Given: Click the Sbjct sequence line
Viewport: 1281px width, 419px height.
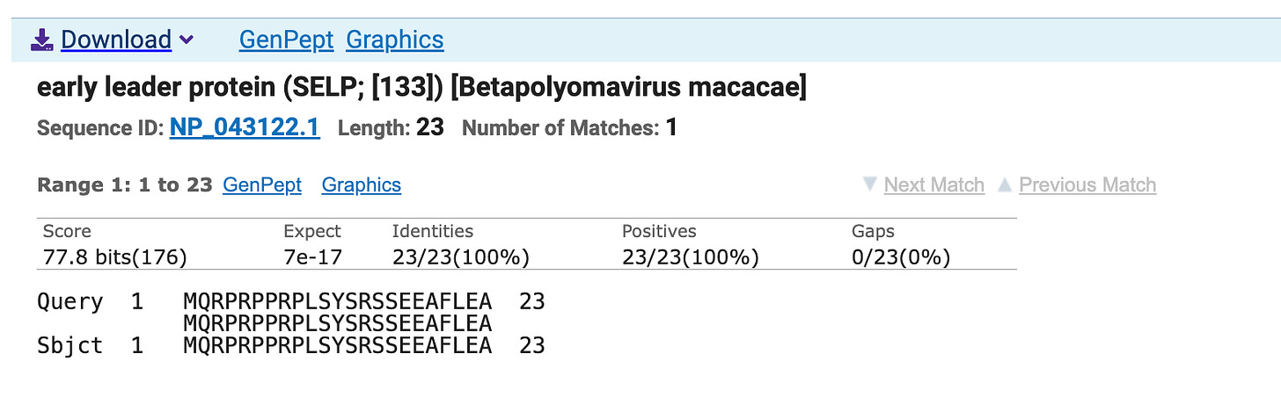Looking at the screenshot, I should coord(337,345).
